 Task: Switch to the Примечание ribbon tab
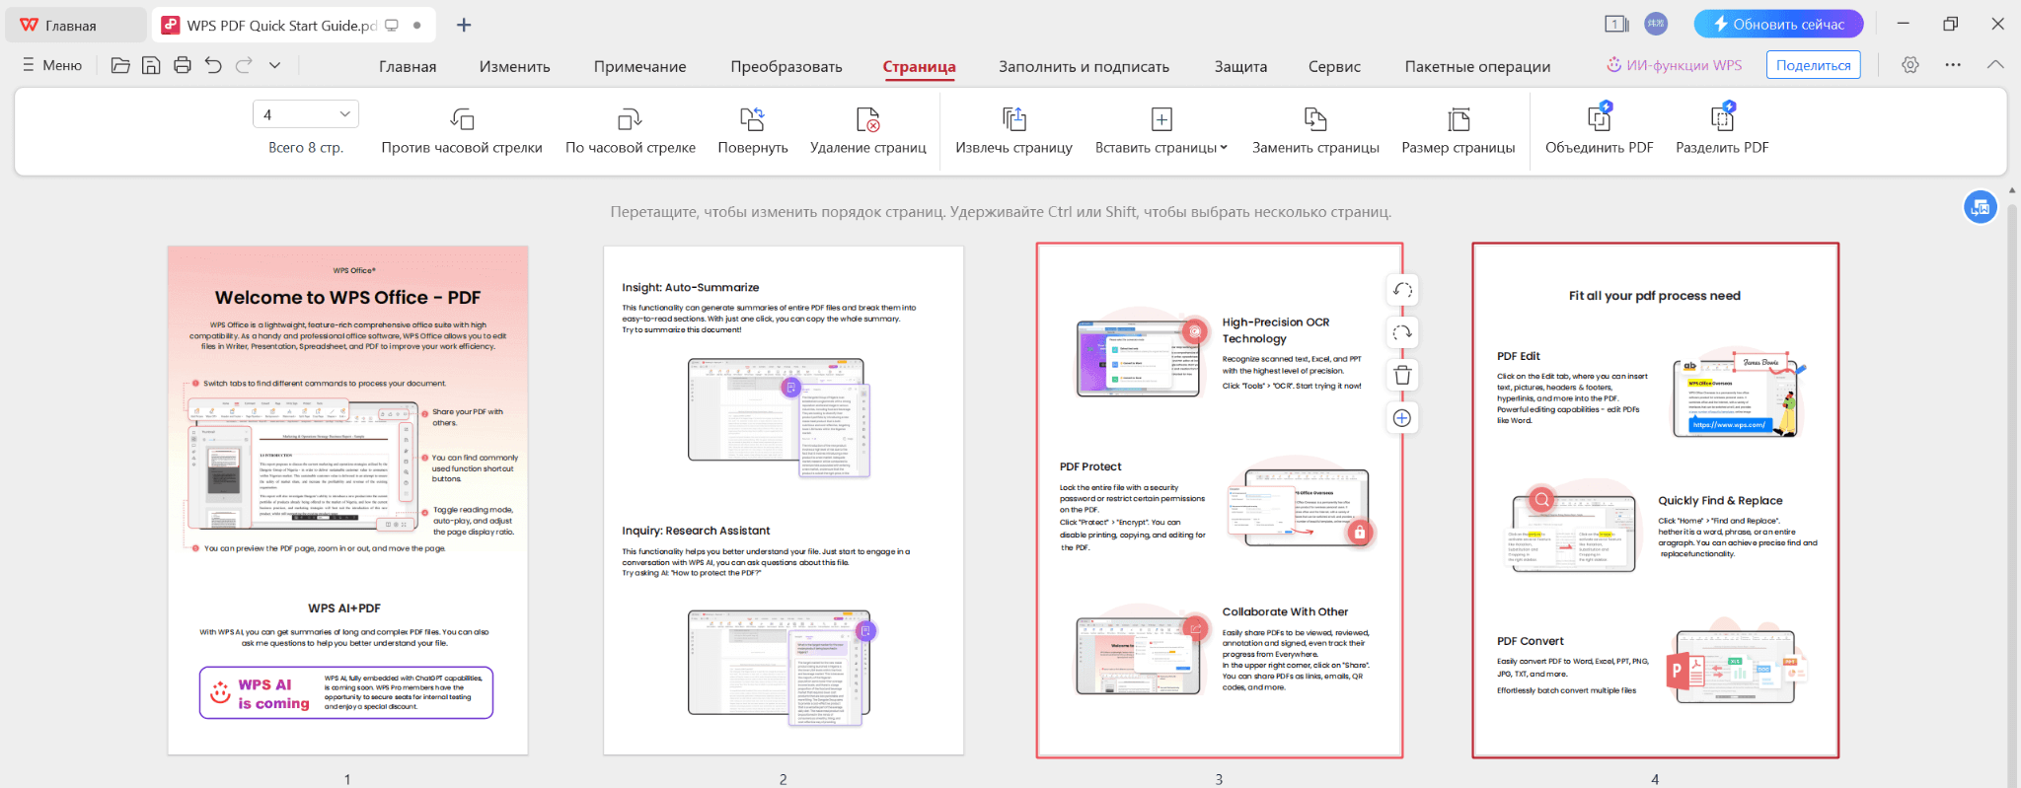coord(640,66)
